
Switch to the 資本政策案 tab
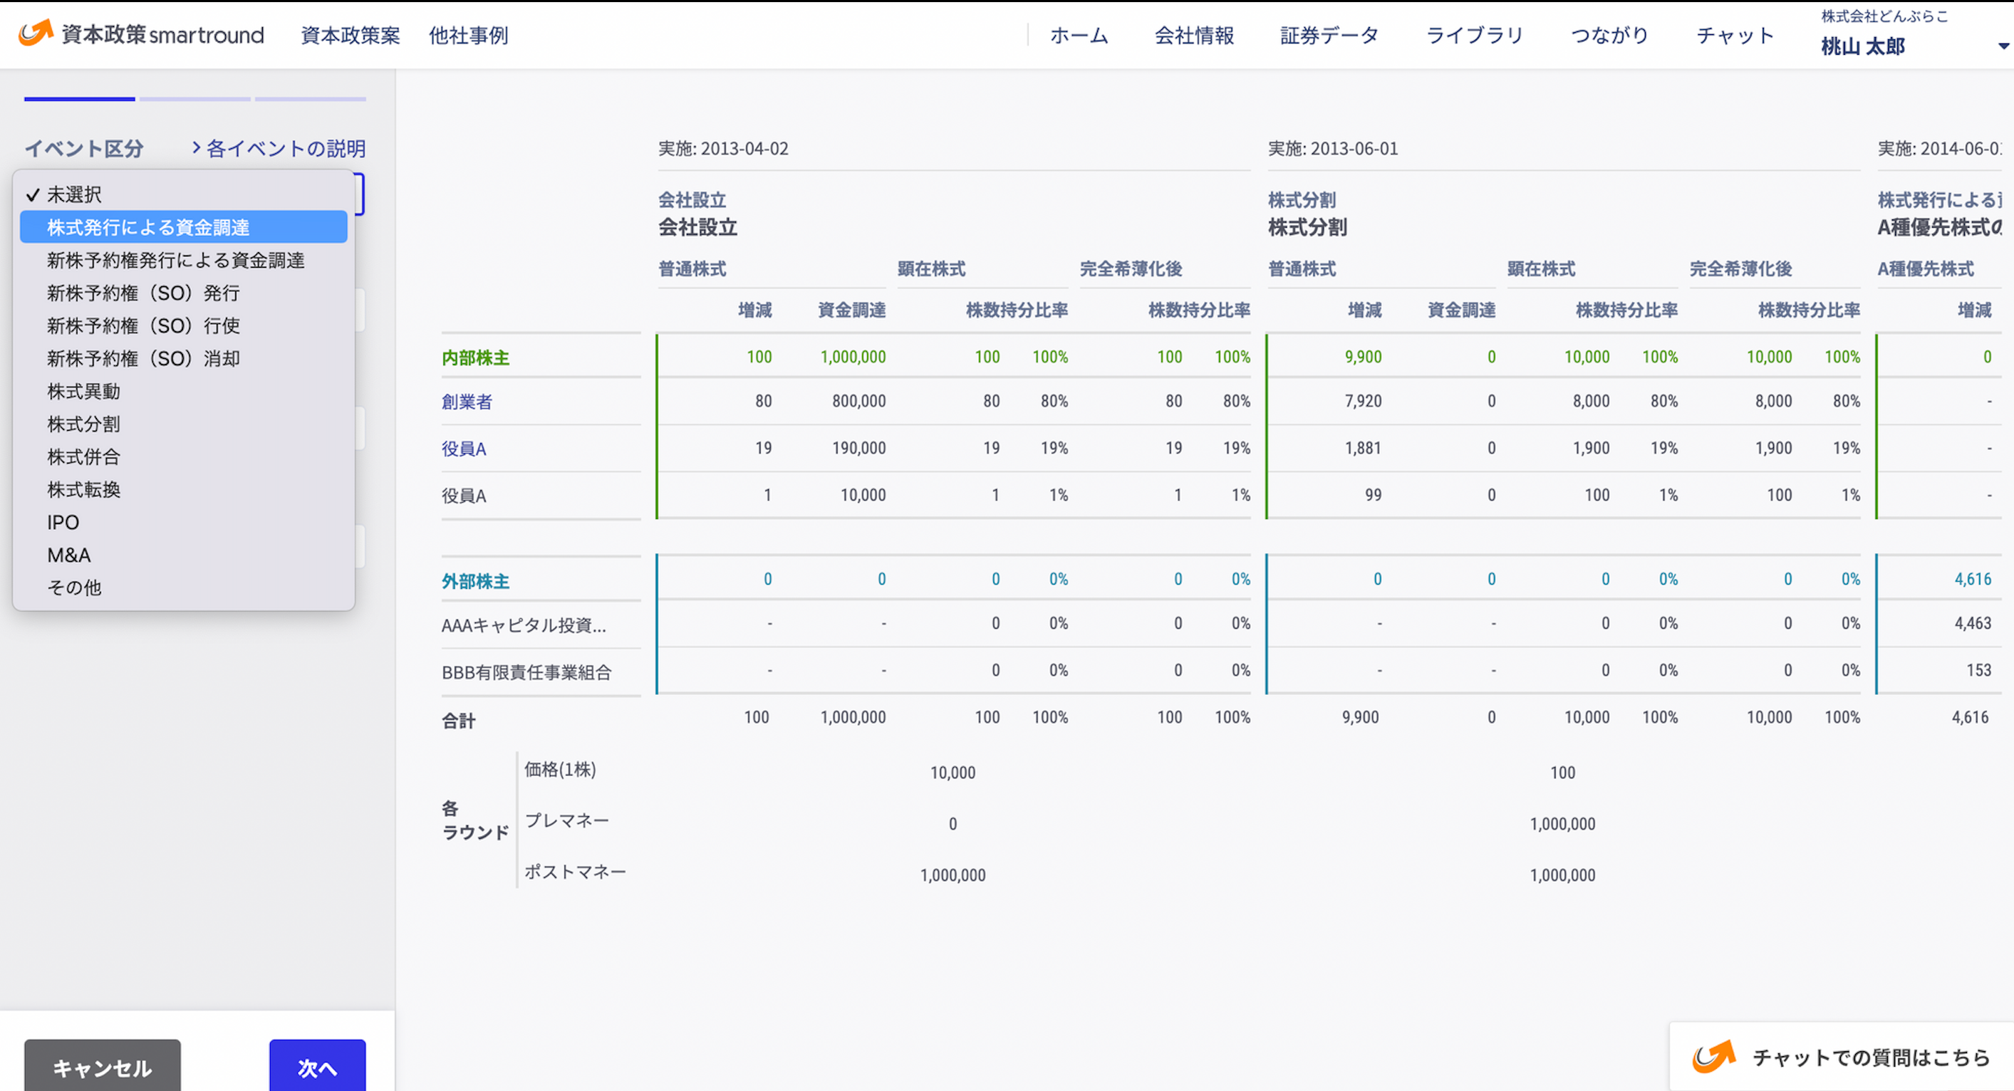350,35
